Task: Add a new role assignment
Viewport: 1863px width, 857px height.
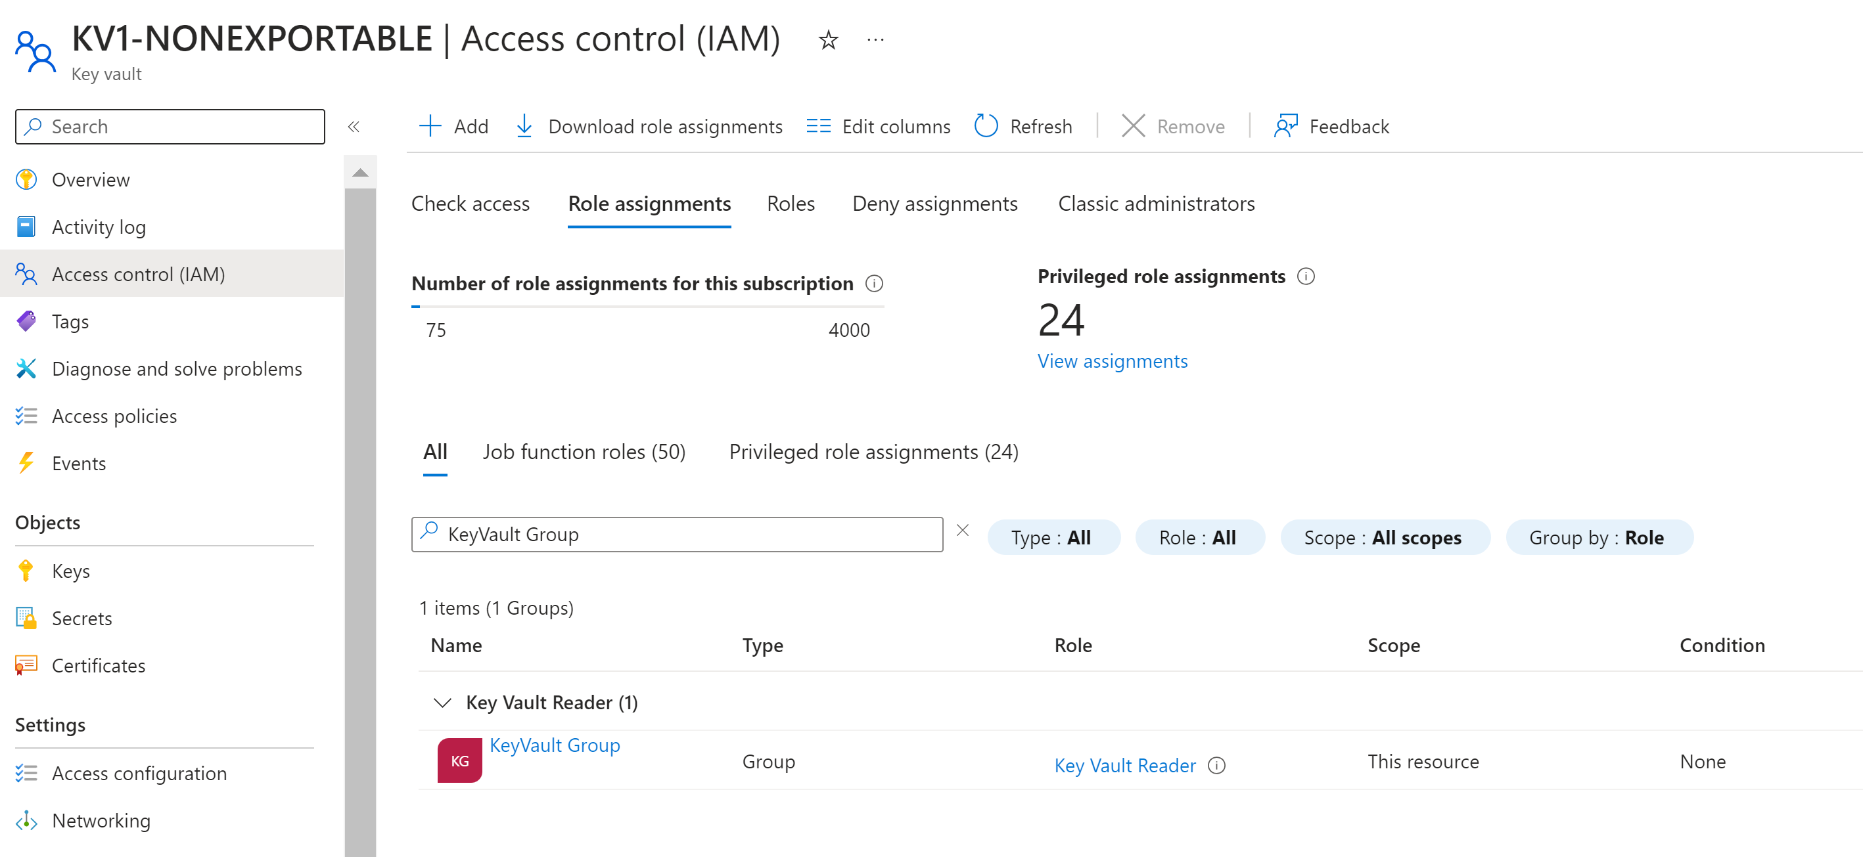Action: pyautogui.click(x=453, y=125)
